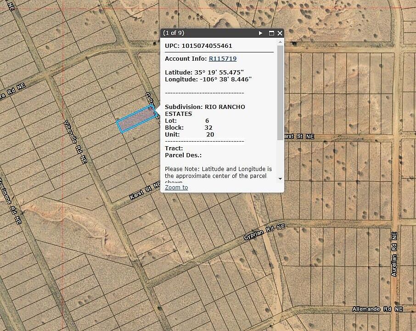Click the Allemande Rd NE map label
Image resolution: width=416 pixels, height=331 pixels.
[x=377, y=309]
